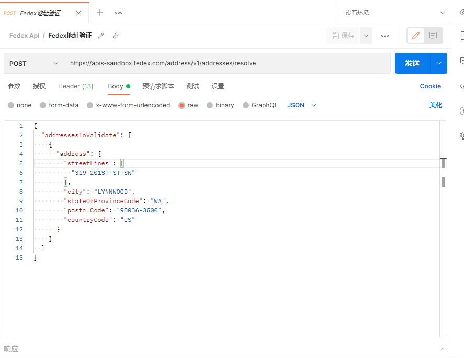Open the JSON format dropdown
464x358 pixels.
302,105
